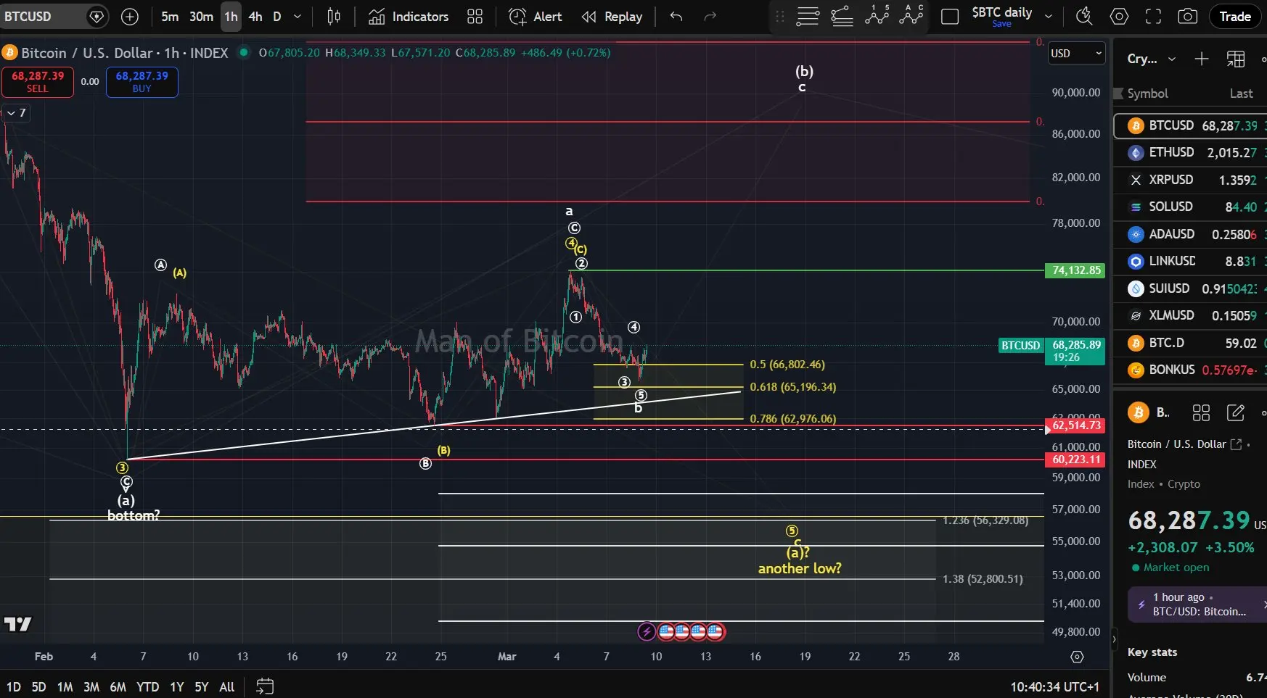Select the YTD date range
The width and height of the screenshot is (1267, 698).
[147, 686]
